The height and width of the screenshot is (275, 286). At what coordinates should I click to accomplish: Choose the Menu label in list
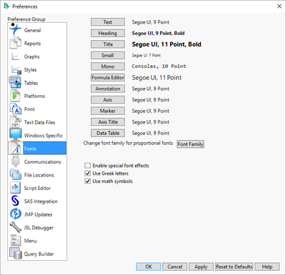(31, 241)
